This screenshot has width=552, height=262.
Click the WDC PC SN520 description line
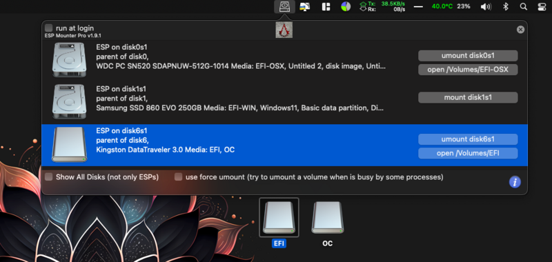tap(241, 66)
